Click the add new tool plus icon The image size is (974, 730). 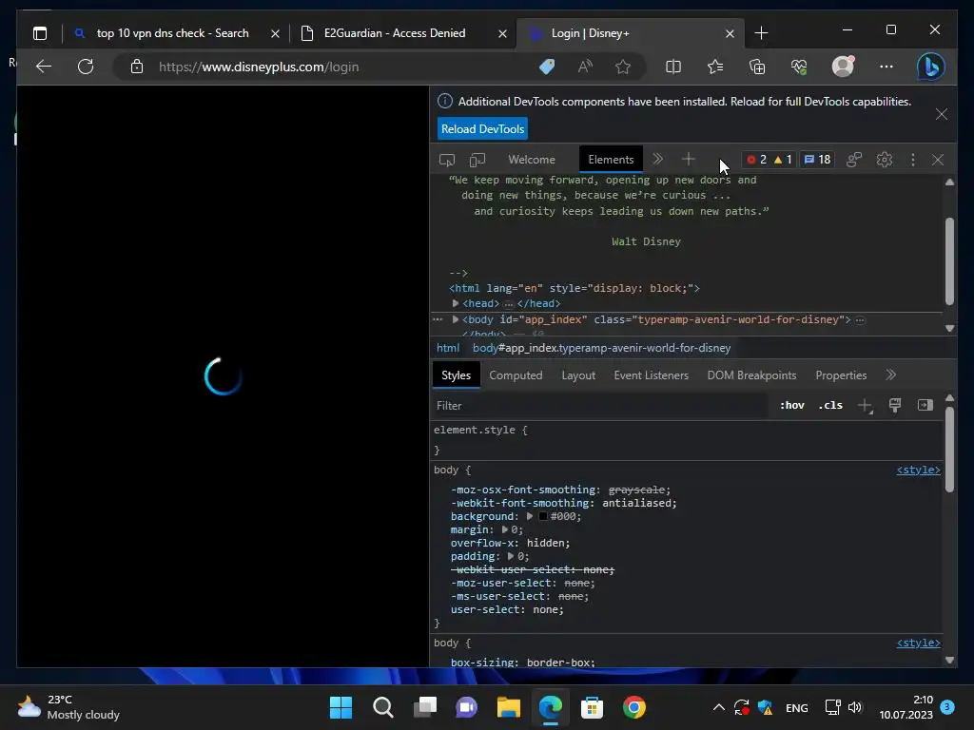(x=688, y=160)
